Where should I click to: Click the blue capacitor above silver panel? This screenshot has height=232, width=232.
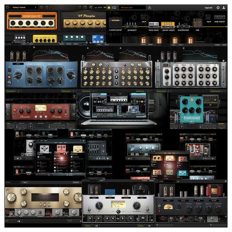[110, 192]
